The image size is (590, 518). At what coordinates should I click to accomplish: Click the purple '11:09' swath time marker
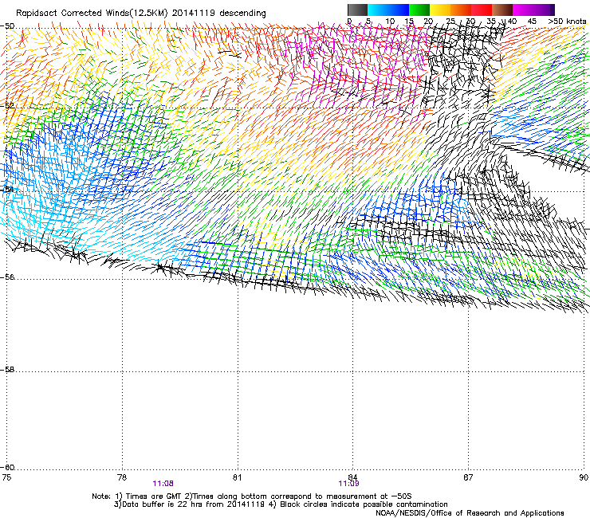coord(348,484)
